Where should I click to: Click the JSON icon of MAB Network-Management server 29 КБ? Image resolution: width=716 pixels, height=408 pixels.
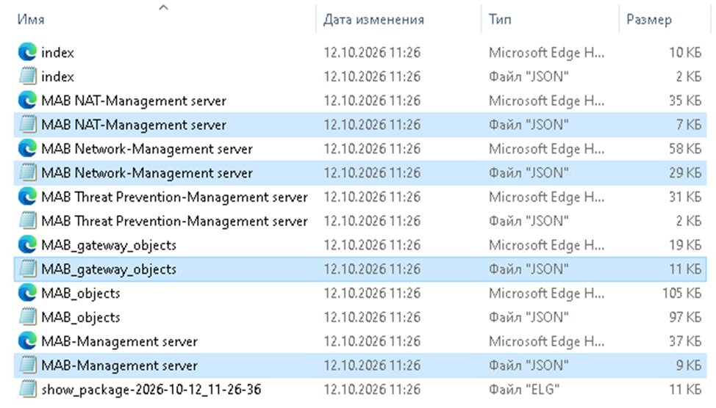click(27, 172)
